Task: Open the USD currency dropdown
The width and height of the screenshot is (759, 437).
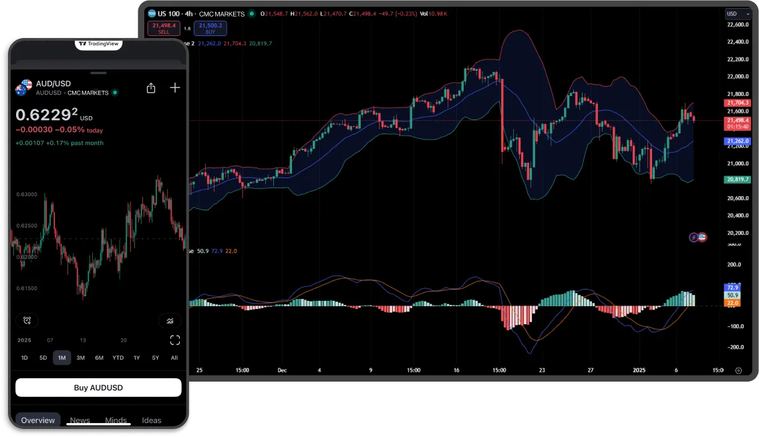Action: (x=740, y=13)
